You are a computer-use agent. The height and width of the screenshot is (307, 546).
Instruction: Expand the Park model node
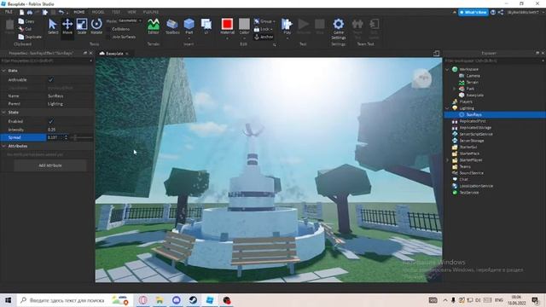pyautogui.click(x=454, y=89)
